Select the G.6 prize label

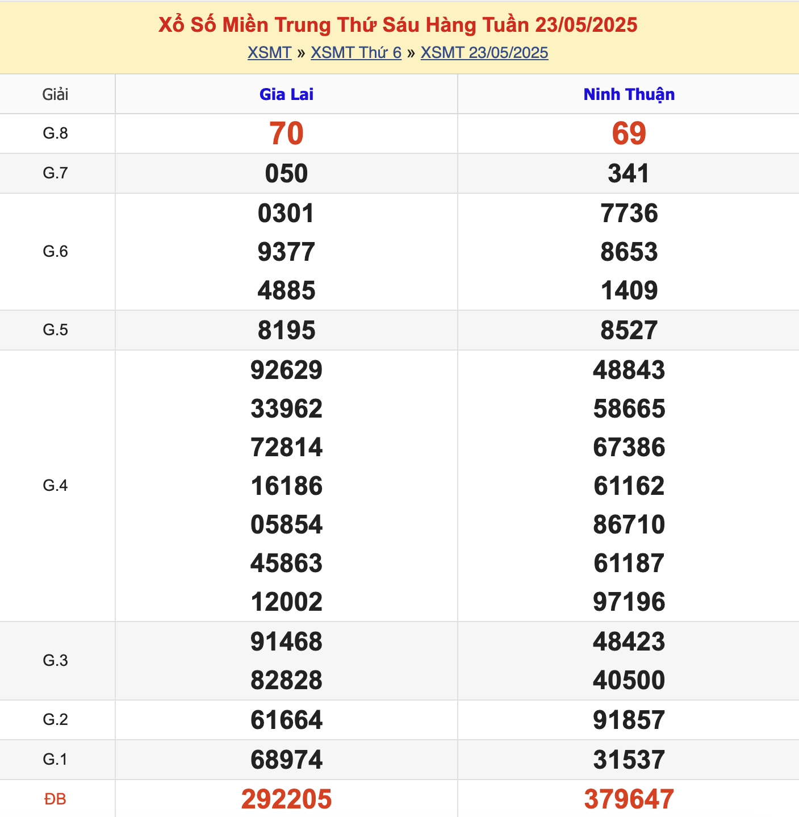56,252
